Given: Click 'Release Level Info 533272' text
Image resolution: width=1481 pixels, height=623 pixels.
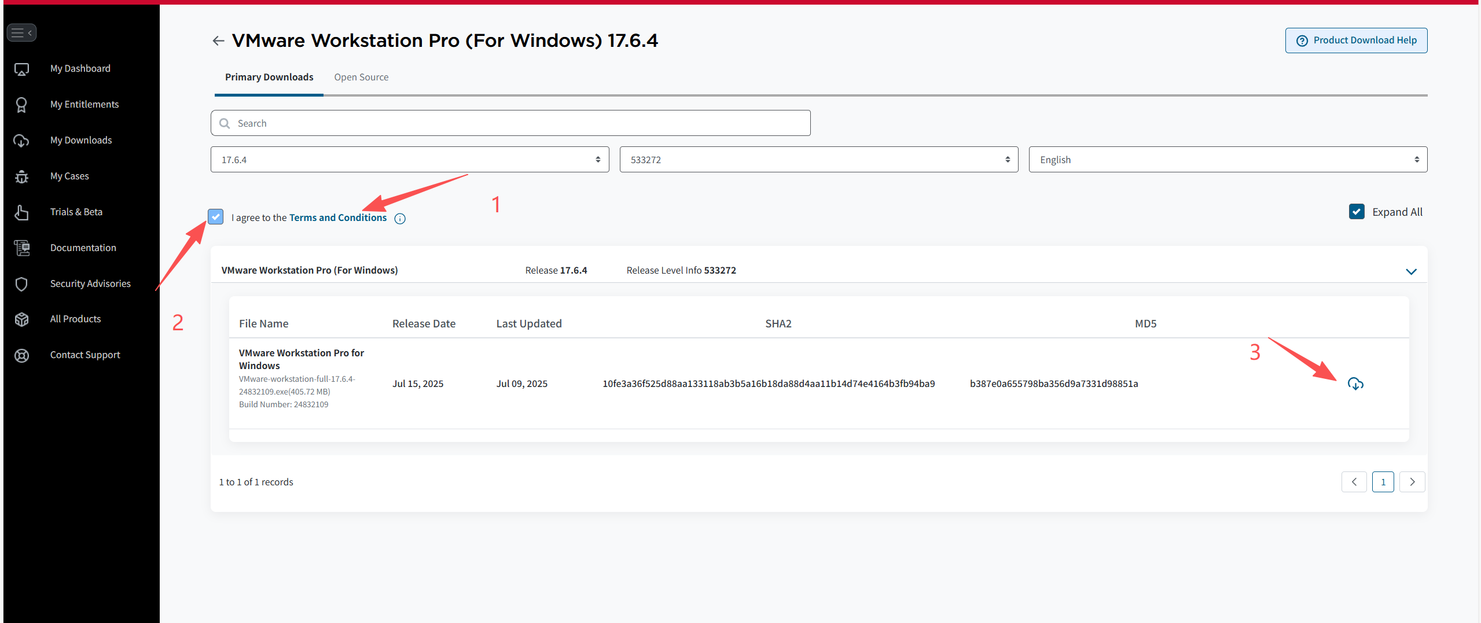Looking at the screenshot, I should pyautogui.click(x=681, y=270).
